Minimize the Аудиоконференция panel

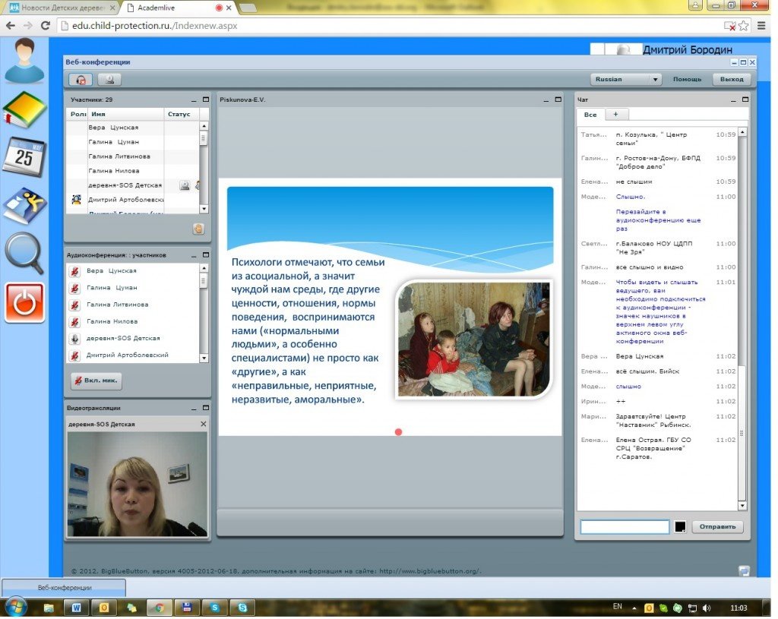(x=194, y=255)
